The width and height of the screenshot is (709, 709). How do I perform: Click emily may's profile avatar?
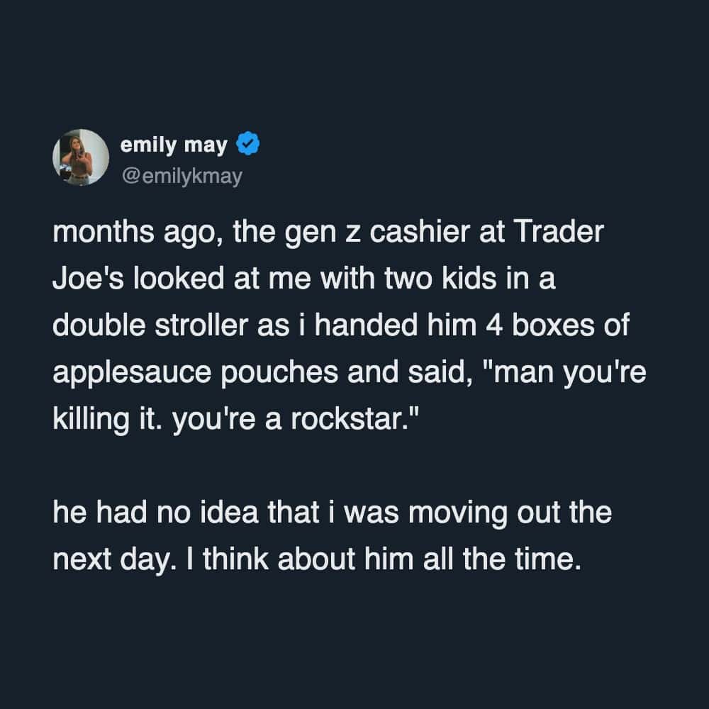[x=80, y=157]
